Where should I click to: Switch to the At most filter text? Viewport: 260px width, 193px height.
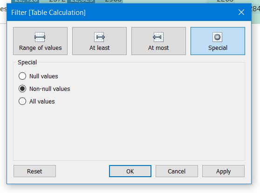158,48
